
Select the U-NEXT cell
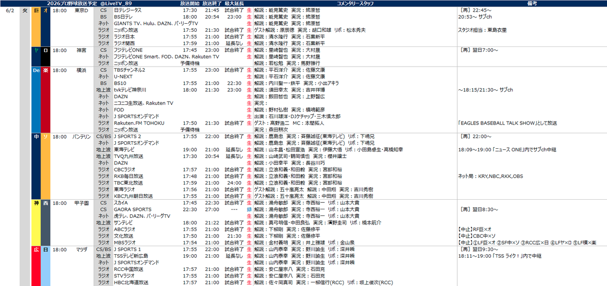pyautogui.click(x=122, y=77)
